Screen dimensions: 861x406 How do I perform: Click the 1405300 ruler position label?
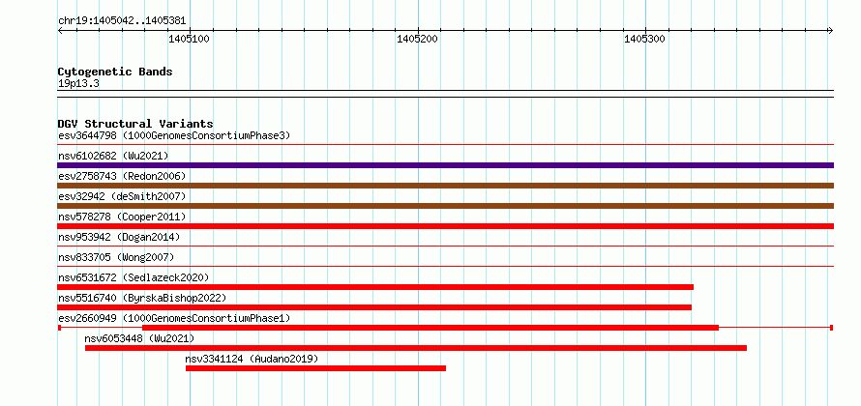(x=645, y=39)
